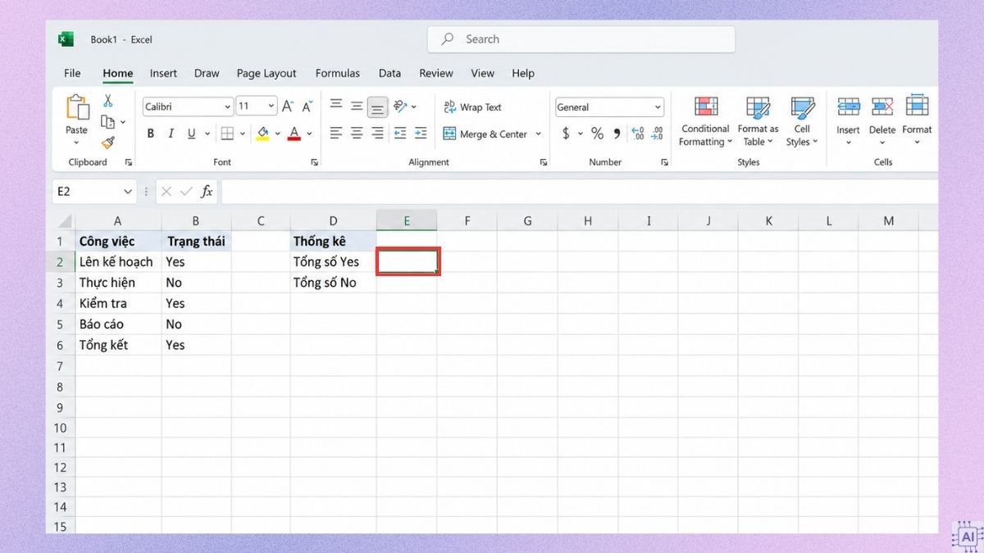Screen dimensions: 984x553
Task: Open the Calibri font name dropdown
Action: (228, 107)
